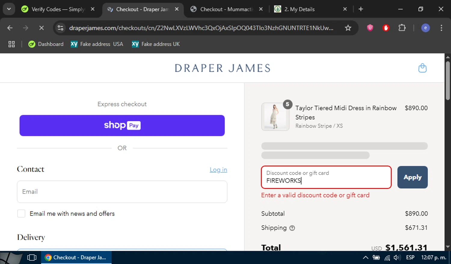Click the Draper James logo
Viewport: 451px width, 264px height.
(222, 68)
